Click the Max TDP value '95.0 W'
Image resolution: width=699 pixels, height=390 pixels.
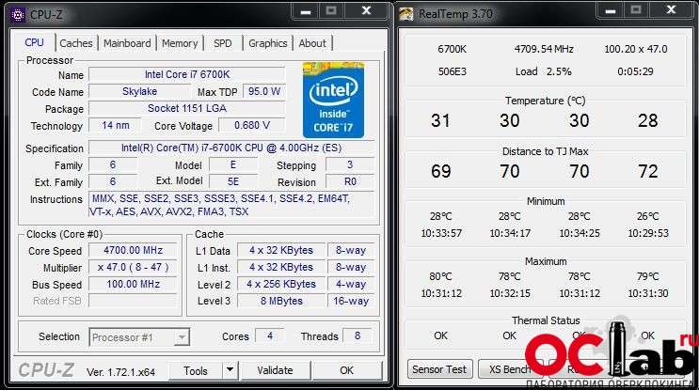(264, 91)
